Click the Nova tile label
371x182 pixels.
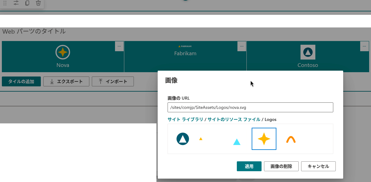[63, 65]
